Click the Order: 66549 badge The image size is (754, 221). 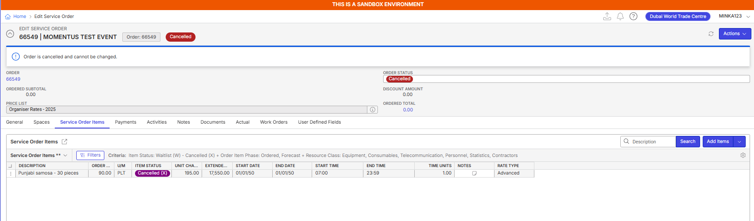(x=141, y=37)
